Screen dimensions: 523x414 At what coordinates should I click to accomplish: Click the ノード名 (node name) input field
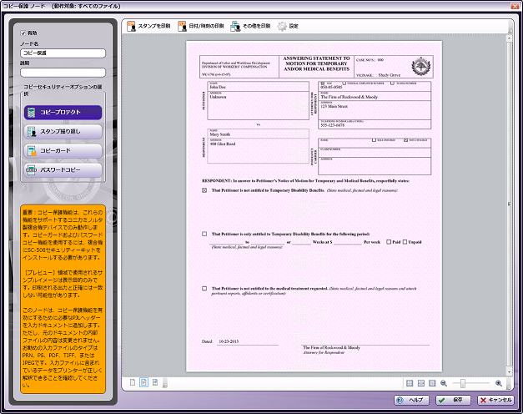[63, 53]
